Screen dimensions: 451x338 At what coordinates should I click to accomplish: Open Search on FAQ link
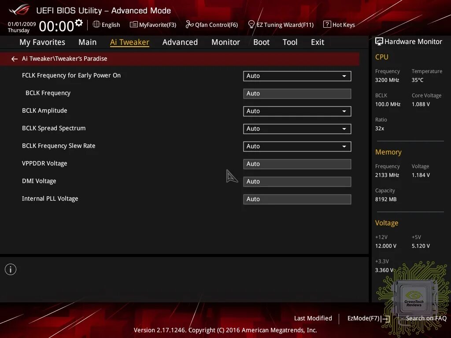click(x=426, y=319)
